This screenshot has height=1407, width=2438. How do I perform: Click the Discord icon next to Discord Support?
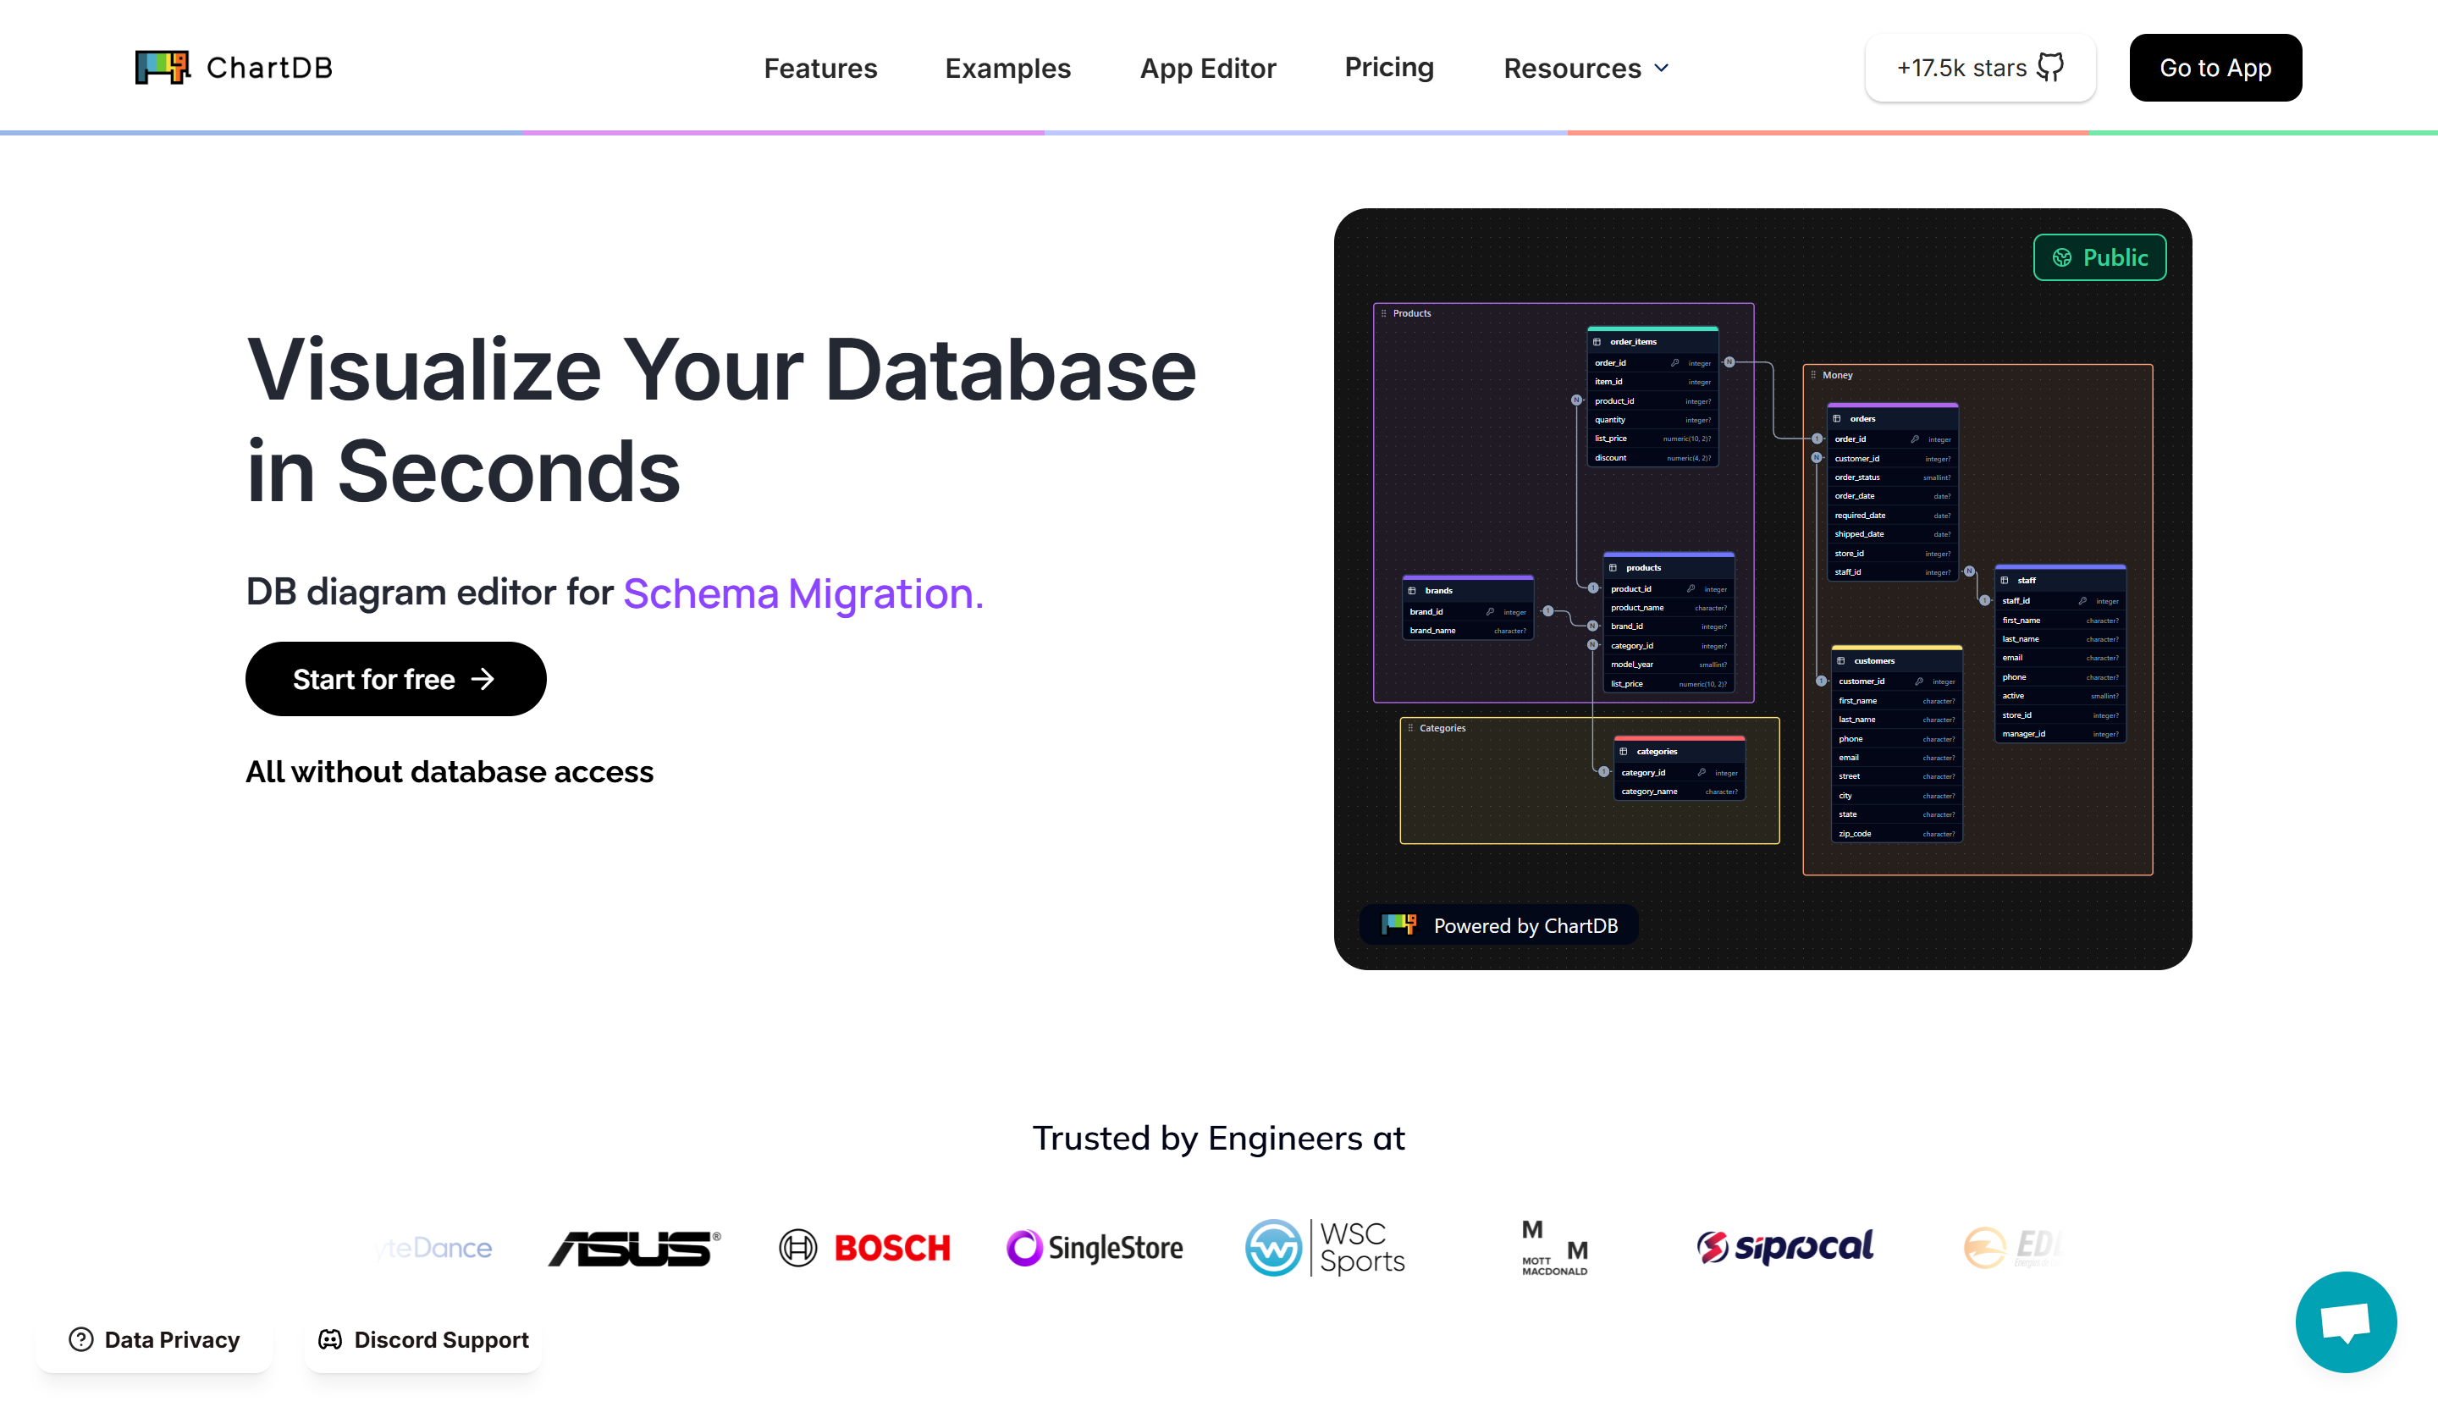coord(328,1339)
